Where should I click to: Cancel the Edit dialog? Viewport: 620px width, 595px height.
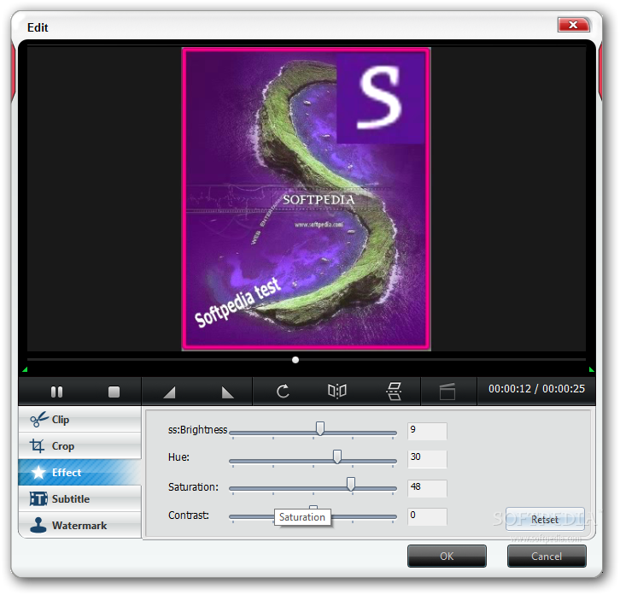pos(547,556)
